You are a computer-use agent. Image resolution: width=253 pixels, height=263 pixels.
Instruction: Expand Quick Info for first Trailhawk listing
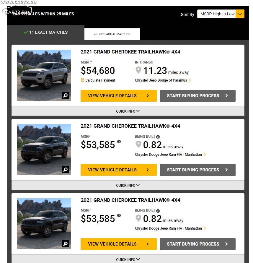pos(128,111)
